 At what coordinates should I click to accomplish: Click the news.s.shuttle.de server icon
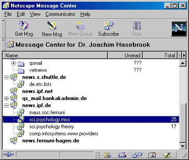click(14, 77)
